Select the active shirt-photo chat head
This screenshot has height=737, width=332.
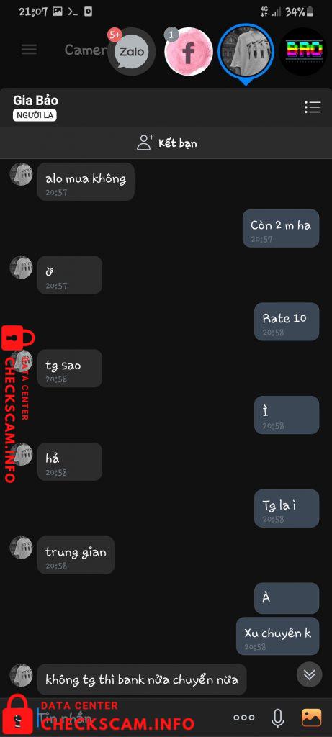tap(246, 50)
